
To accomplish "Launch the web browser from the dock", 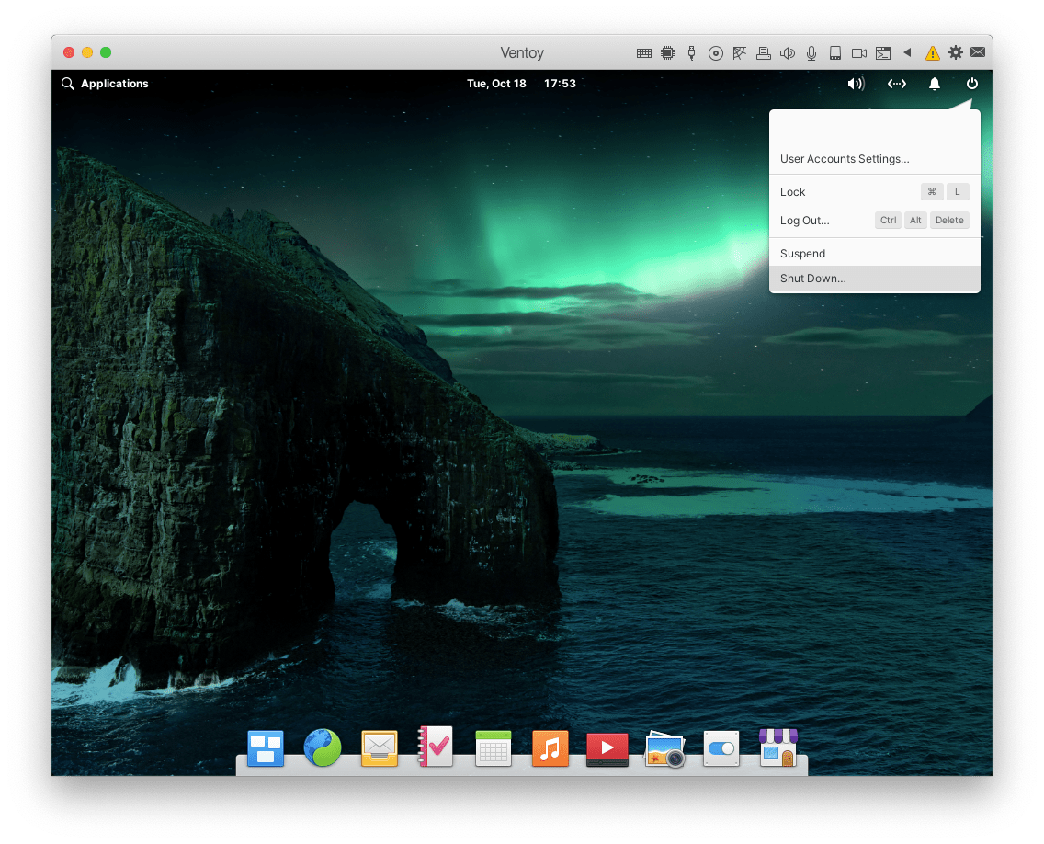I will (x=323, y=748).
